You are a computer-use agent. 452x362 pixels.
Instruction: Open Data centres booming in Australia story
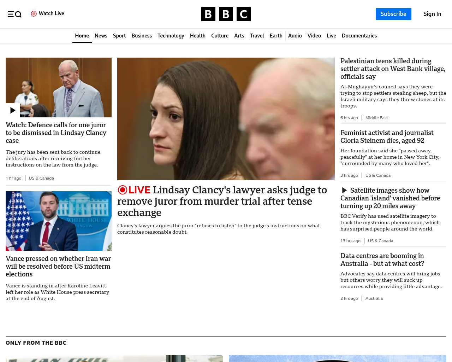click(x=382, y=259)
